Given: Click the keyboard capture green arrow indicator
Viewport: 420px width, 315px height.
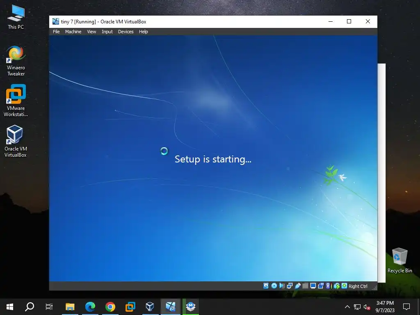Looking at the screenshot, I should click(x=344, y=286).
